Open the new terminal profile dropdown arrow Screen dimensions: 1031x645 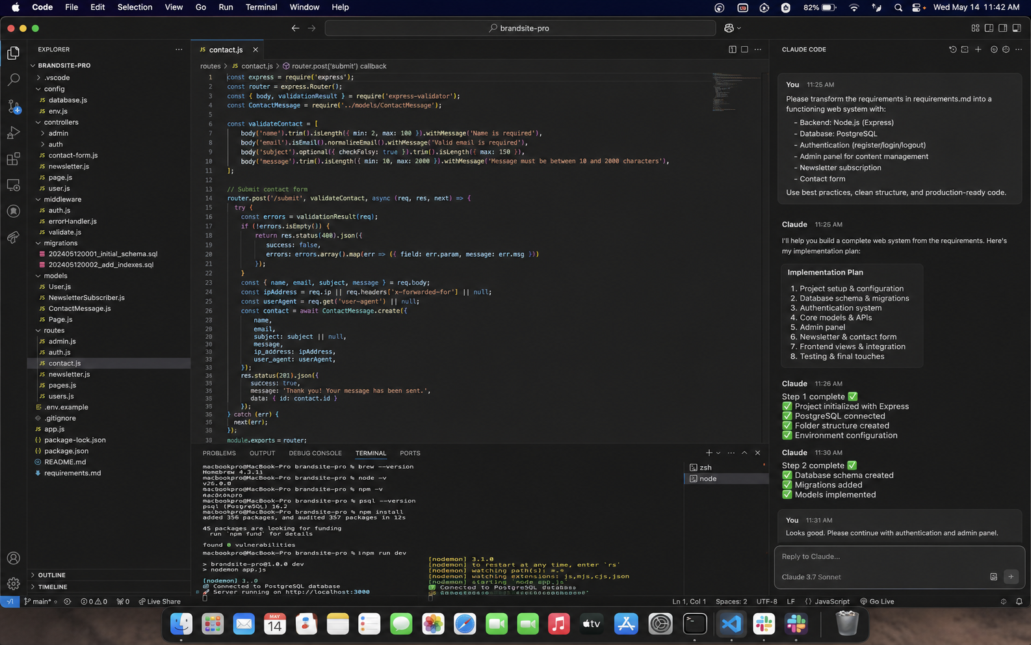[x=718, y=453]
